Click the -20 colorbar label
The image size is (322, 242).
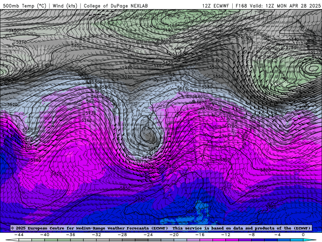[174, 235]
